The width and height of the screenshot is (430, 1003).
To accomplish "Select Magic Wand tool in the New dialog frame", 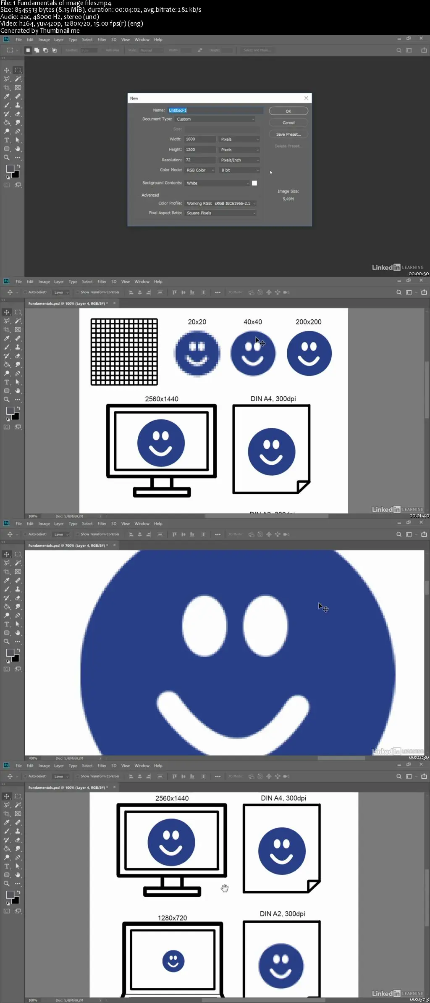I will coord(18,79).
